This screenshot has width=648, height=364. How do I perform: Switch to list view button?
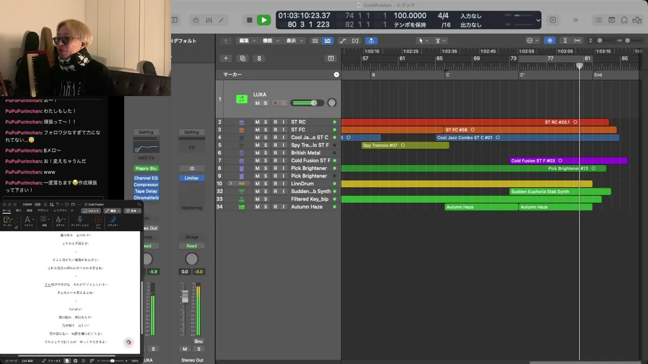click(328, 41)
